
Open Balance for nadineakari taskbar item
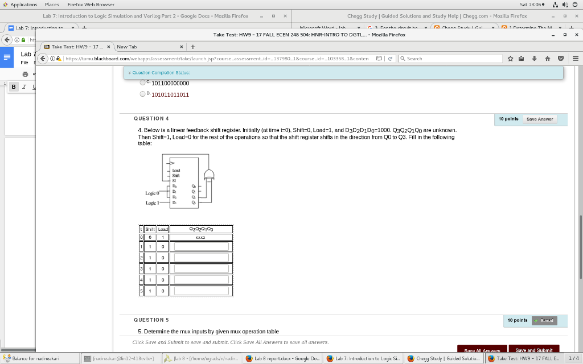pyautogui.click(x=40, y=358)
